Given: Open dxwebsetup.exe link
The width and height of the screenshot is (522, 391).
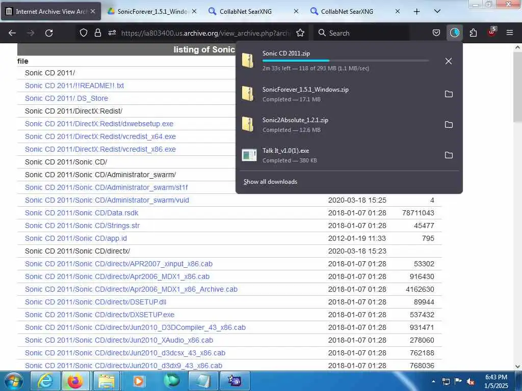Looking at the screenshot, I should coord(99,124).
